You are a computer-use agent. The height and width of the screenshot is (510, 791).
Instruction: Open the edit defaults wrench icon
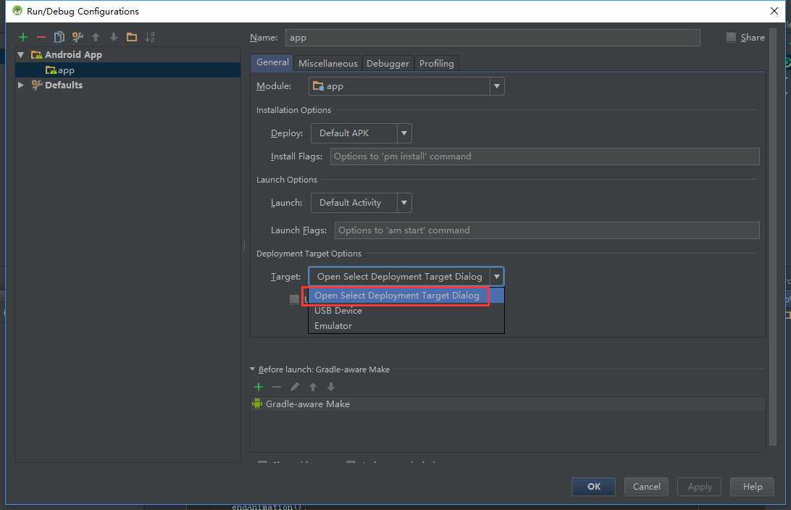(x=78, y=37)
